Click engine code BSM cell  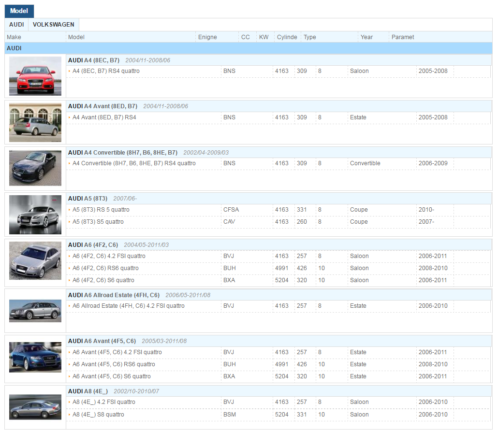tap(229, 415)
